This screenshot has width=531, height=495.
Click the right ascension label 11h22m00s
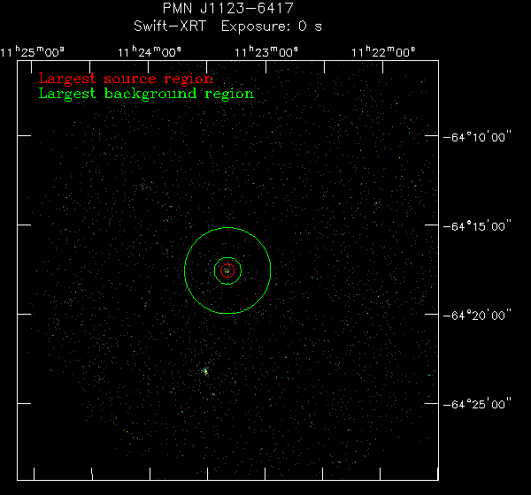coord(383,52)
